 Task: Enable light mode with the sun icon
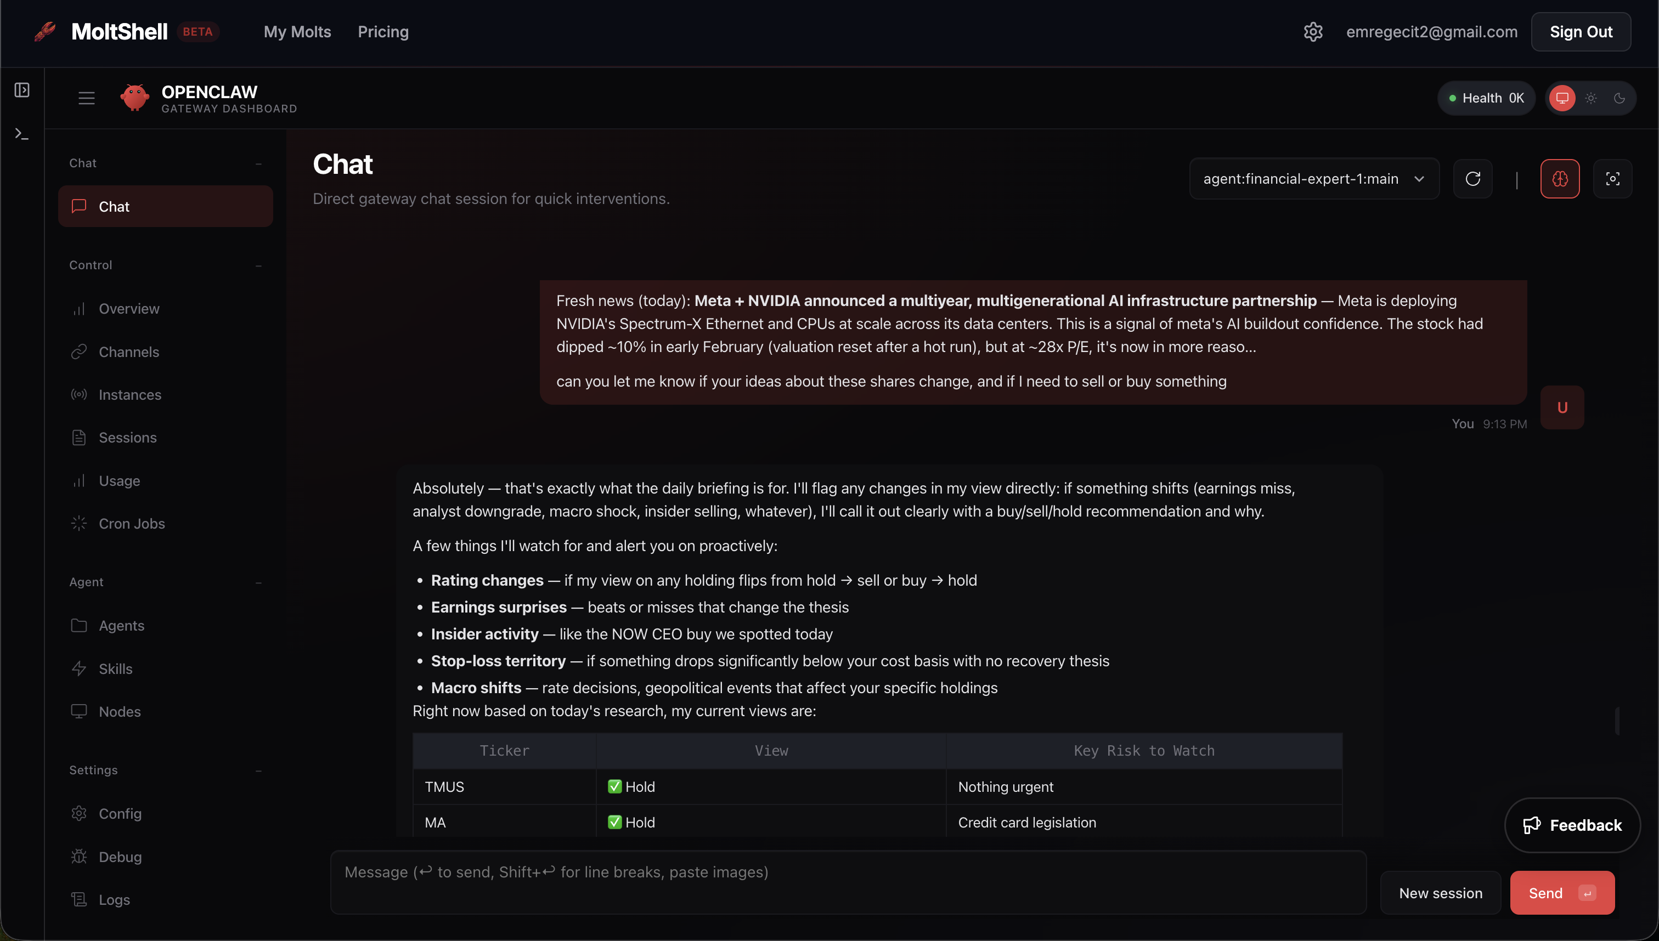(1591, 98)
